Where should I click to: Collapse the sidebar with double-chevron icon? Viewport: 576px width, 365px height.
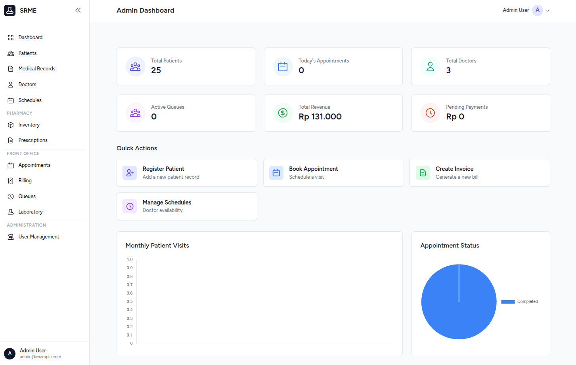click(78, 10)
